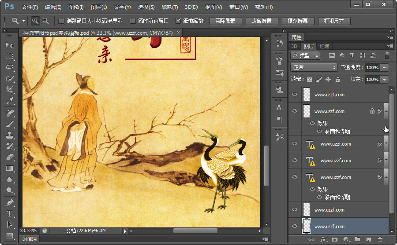Click the 实际像素 button

(225, 21)
